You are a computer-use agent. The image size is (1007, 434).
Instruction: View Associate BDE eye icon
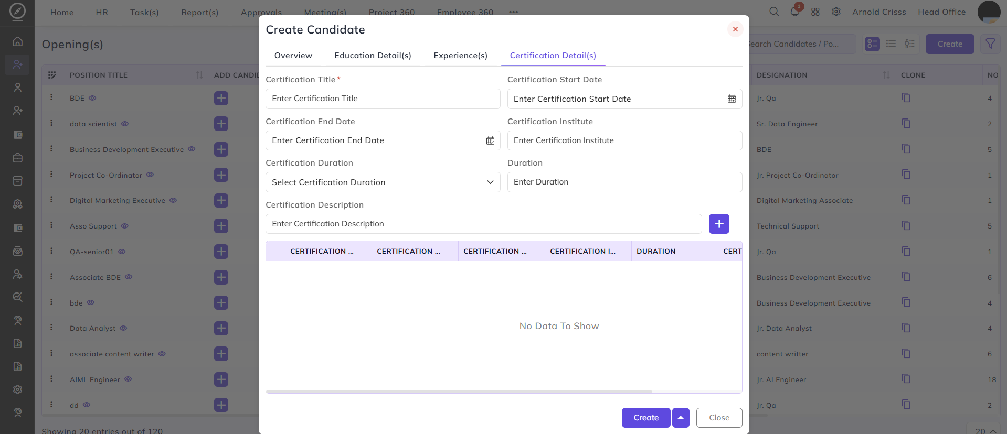[x=129, y=277]
